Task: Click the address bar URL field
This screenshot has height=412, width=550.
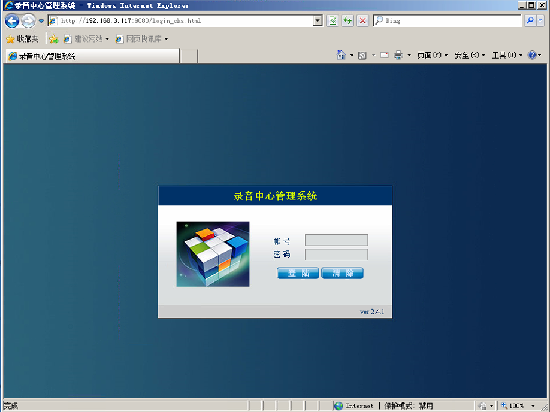Action: (186, 21)
